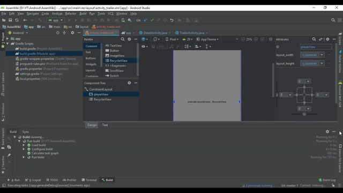
Task: Switch to the Text editor tab
Action: (x=105, y=125)
